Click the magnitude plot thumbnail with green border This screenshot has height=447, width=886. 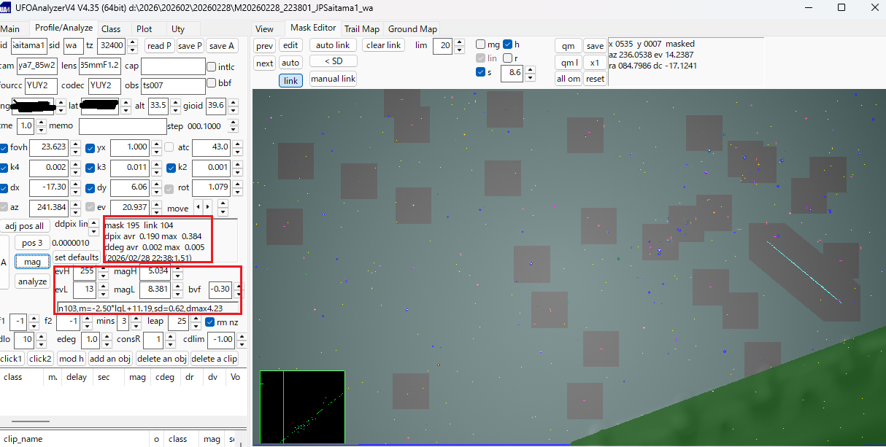pyautogui.click(x=302, y=406)
